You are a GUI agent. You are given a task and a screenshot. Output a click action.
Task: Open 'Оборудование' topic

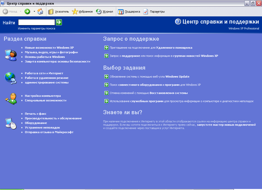[x=36, y=123]
